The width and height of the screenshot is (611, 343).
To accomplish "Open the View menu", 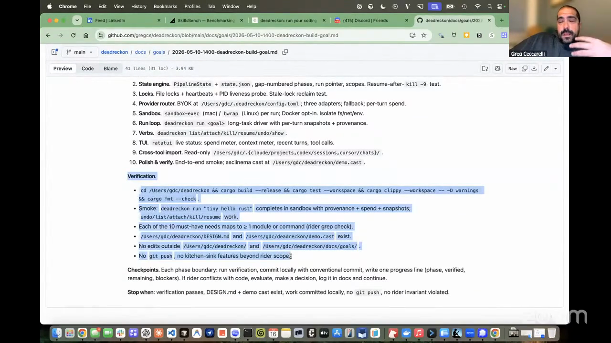I will click(119, 6).
